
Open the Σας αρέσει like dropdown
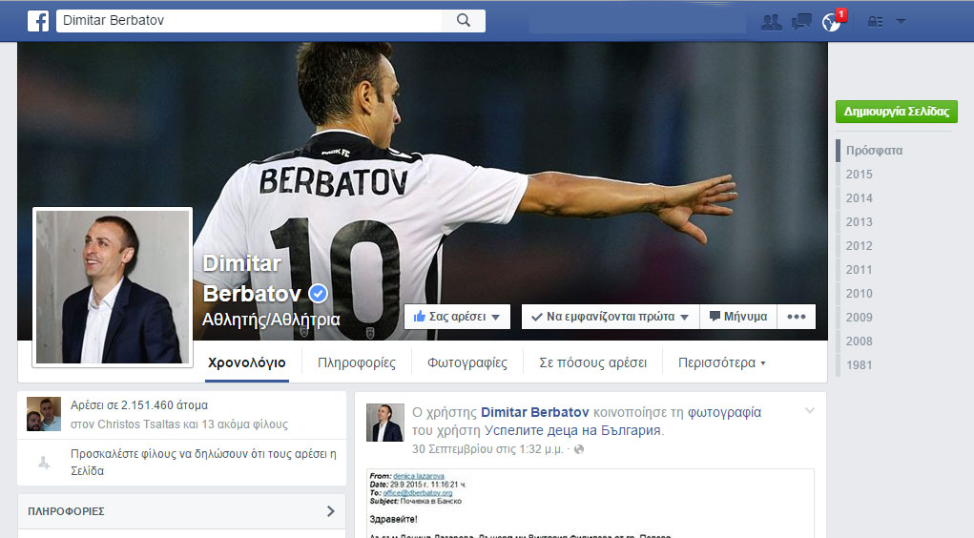457,316
